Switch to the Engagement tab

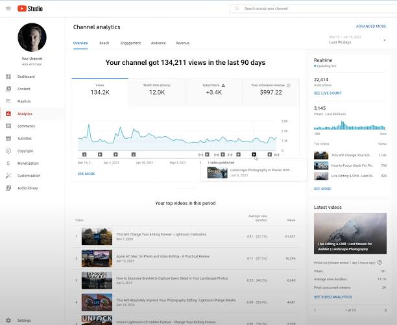[130, 43]
